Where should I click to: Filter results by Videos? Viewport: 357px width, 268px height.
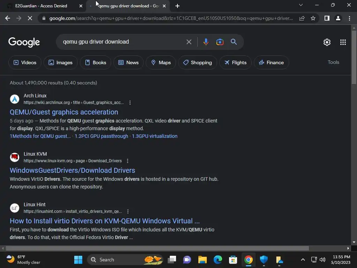[x=25, y=62]
